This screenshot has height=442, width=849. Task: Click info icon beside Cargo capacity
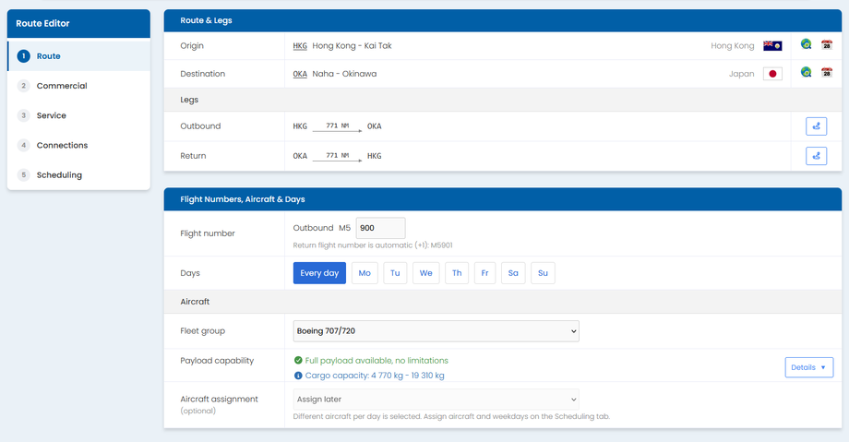[x=298, y=376]
